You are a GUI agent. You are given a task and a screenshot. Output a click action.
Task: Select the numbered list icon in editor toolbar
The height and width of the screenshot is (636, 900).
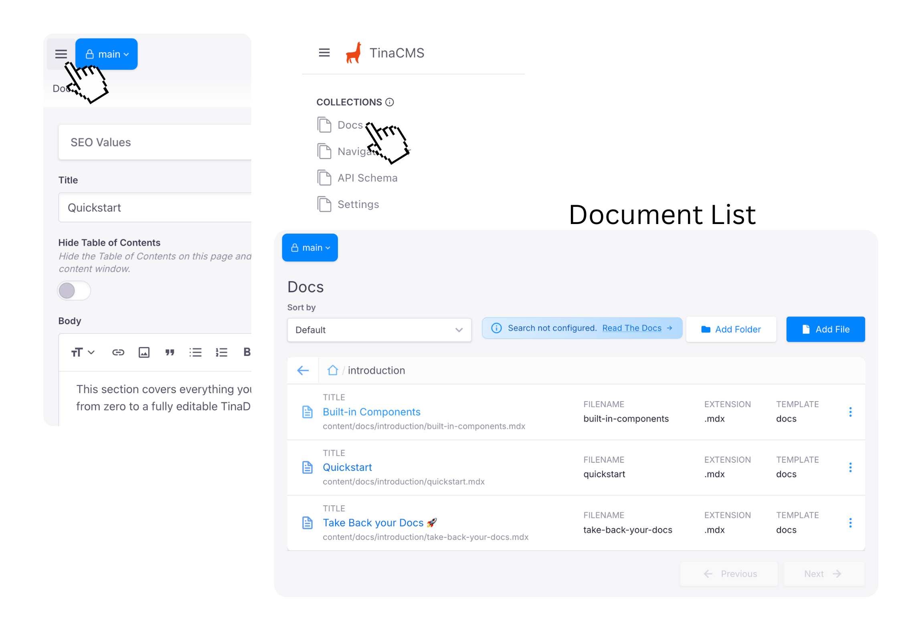tap(221, 352)
